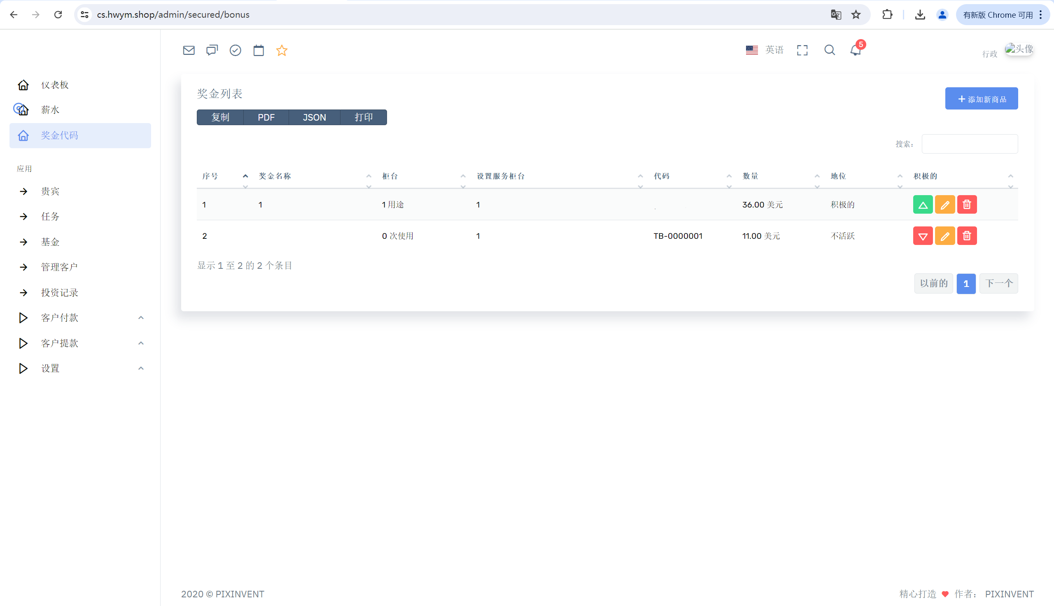Image resolution: width=1054 pixels, height=606 pixels.
Task: Click the PIXINVENT footer link
Action: [1009, 594]
